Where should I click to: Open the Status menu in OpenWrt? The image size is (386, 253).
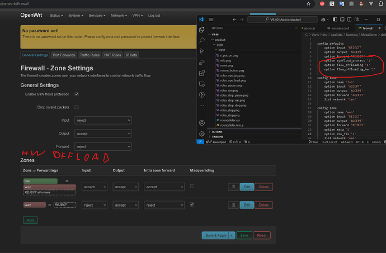tap(57, 16)
